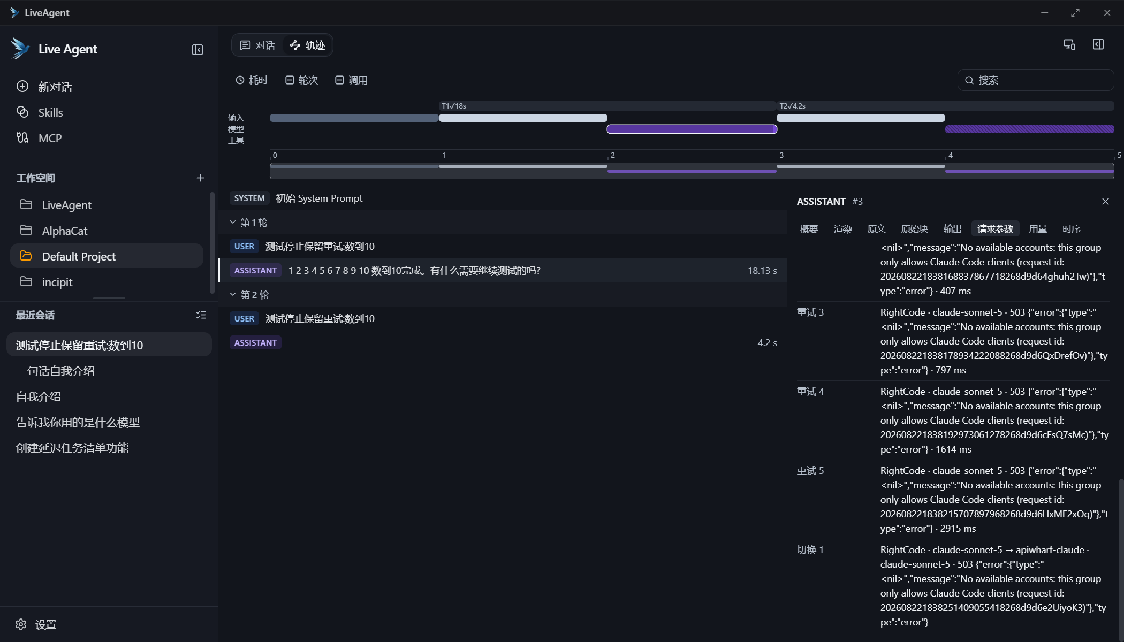
Task: Select the ASSISTANT row with 18.13 s
Action: coord(503,270)
